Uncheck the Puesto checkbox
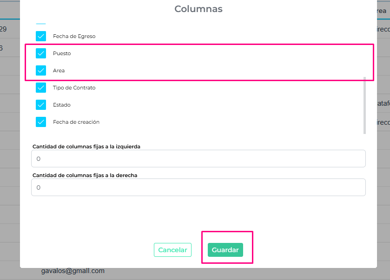 41,53
